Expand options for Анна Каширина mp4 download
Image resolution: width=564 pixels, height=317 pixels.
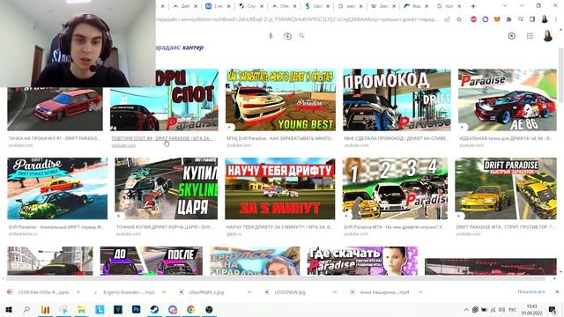[420, 292]
